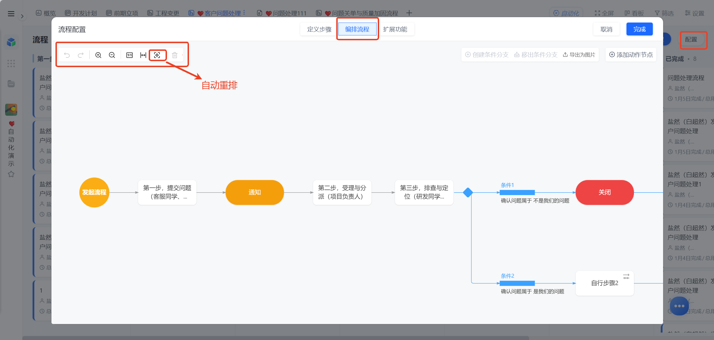Click the redo arrow in flow toolbar
The image size is (714, 340).
tap(81, 55)
